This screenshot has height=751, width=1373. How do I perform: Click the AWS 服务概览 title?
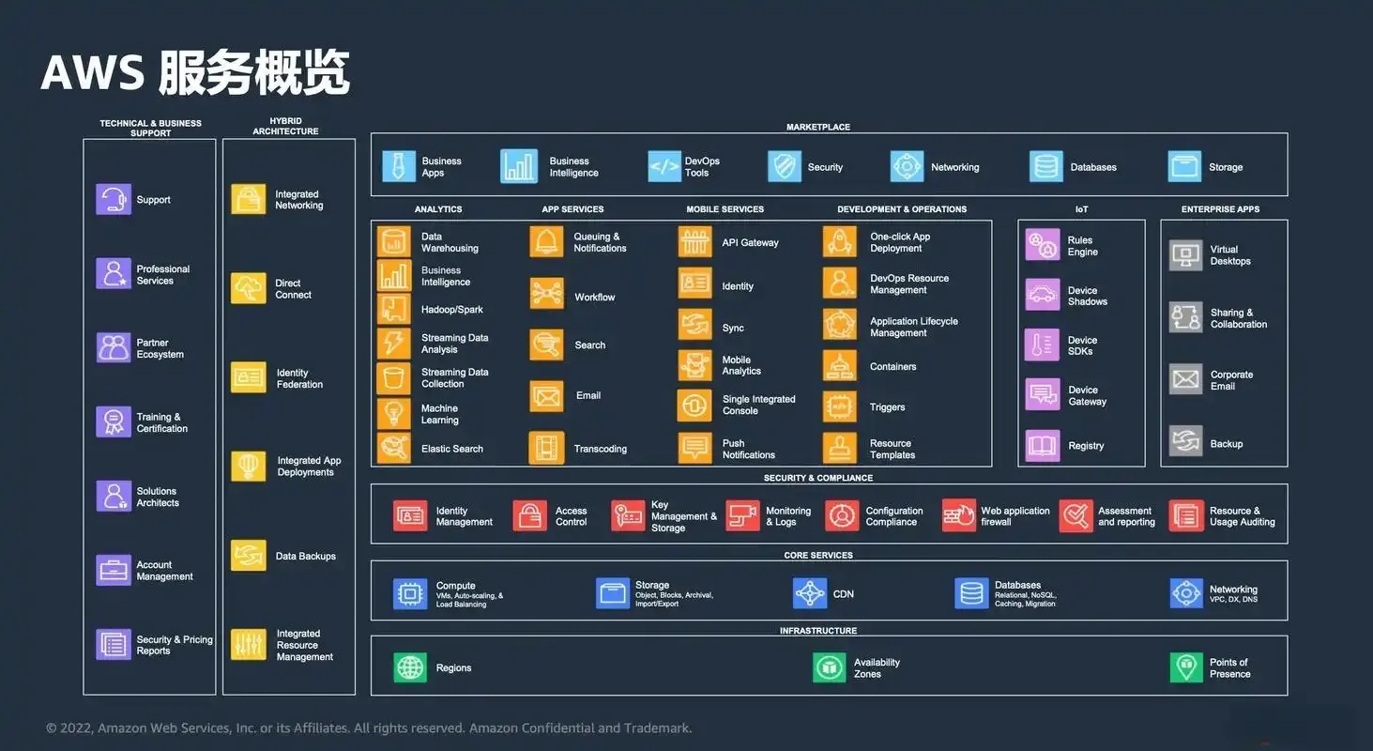pyautogui.click(x=195, y=72)
